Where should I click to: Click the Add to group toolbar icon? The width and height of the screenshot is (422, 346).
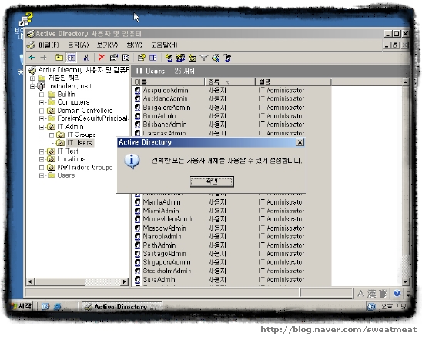[x=227, y=58]
